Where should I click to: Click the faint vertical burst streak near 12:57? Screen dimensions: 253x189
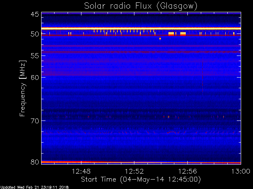click(202, 74)
